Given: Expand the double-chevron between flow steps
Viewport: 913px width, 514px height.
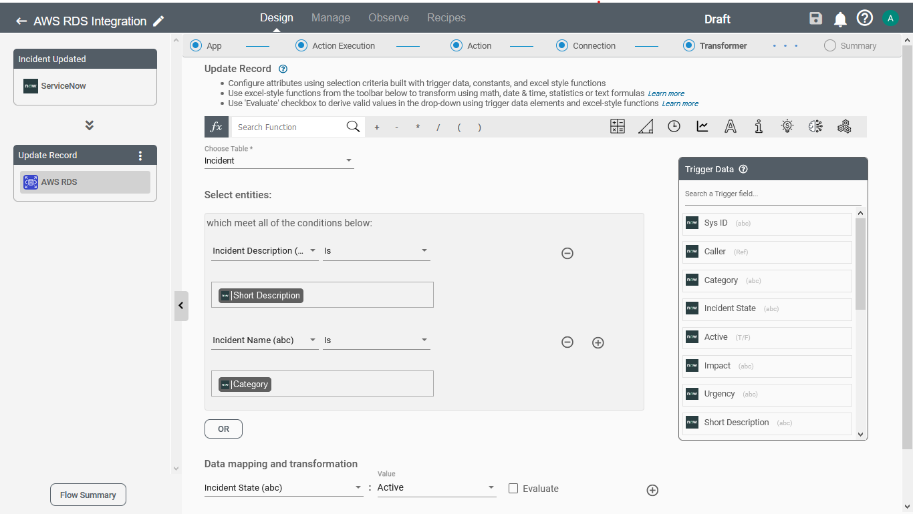Looking at the screenshot, I should click(x=90, y=125).
